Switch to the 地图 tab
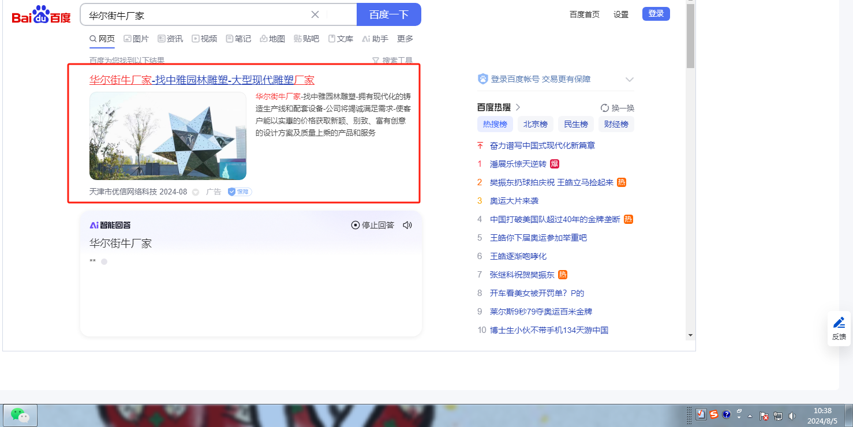 272,39
